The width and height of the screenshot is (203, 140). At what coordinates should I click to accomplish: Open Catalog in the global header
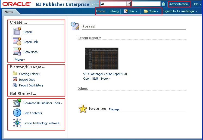[114, 11]
